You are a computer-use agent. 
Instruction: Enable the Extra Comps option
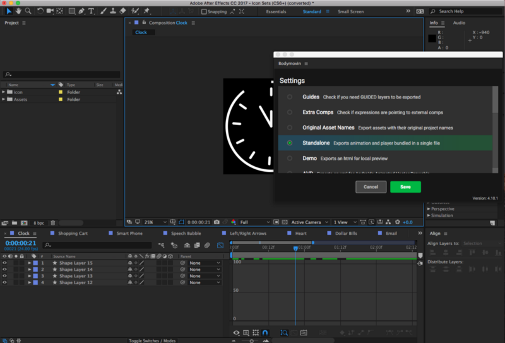[x=290, y=112]
